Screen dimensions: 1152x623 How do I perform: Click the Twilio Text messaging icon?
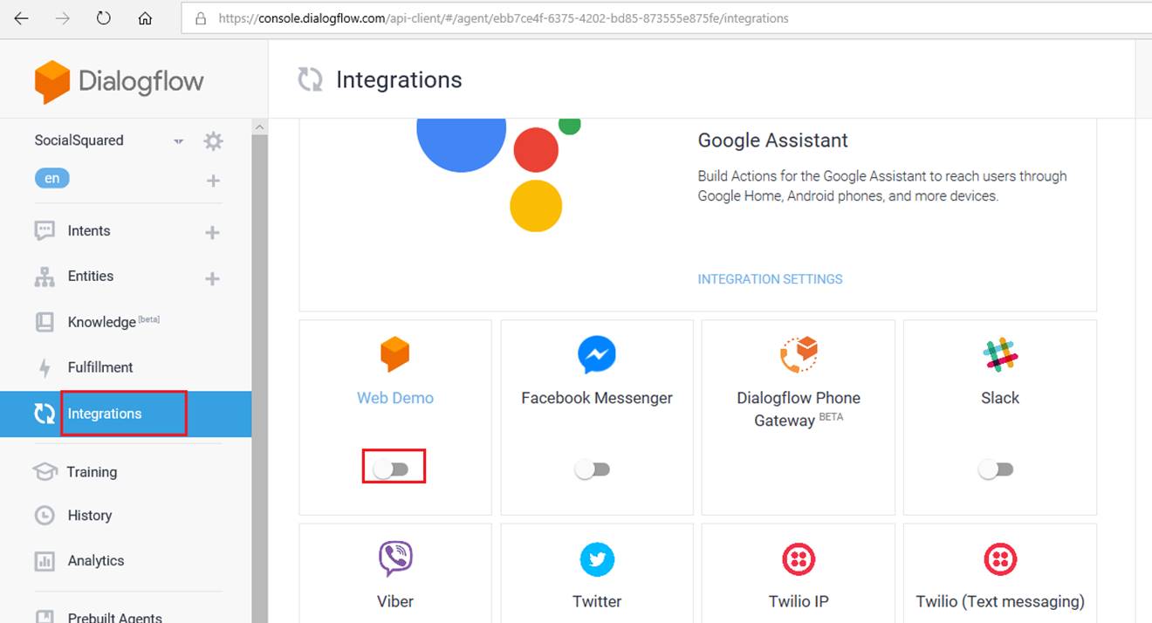click(x=999, y=559)
